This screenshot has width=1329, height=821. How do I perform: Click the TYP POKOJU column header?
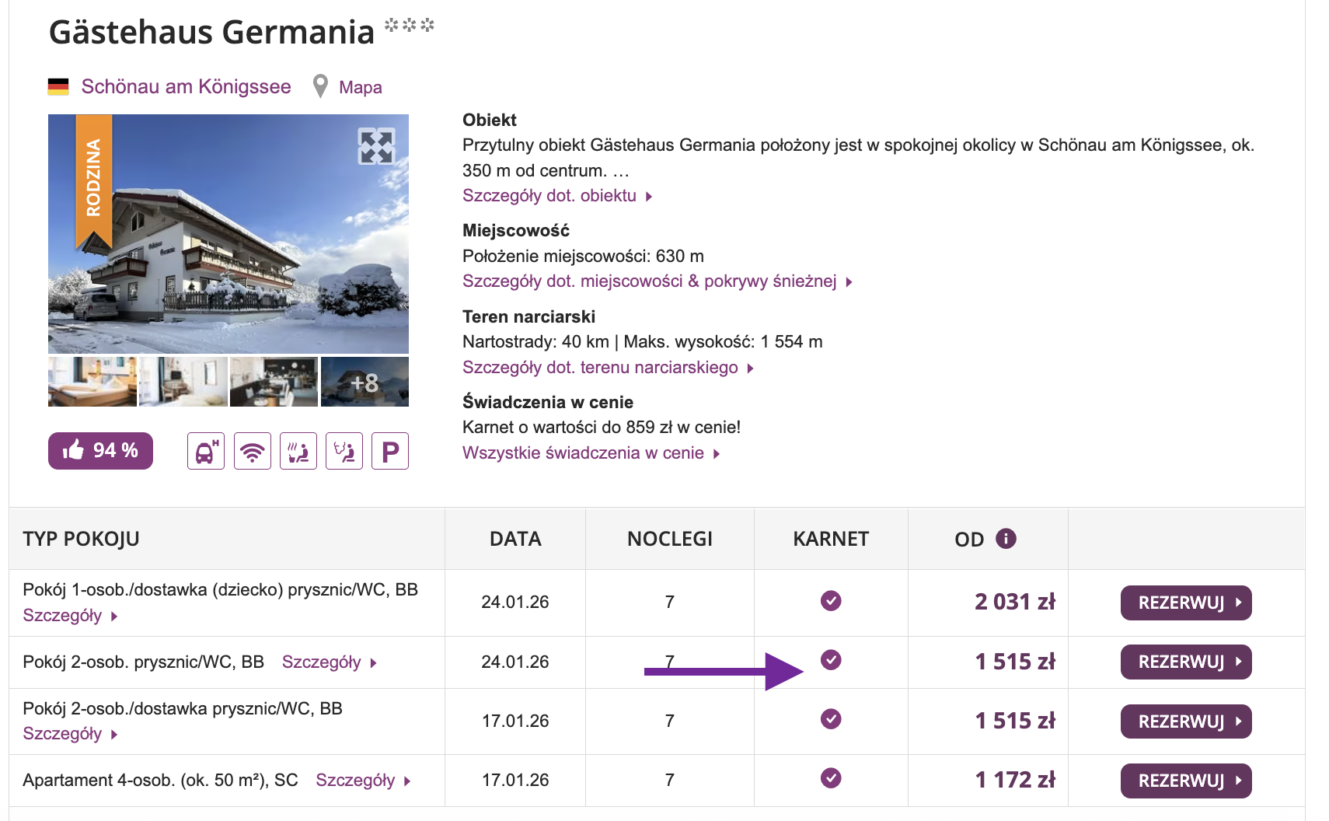pos(81,539)
